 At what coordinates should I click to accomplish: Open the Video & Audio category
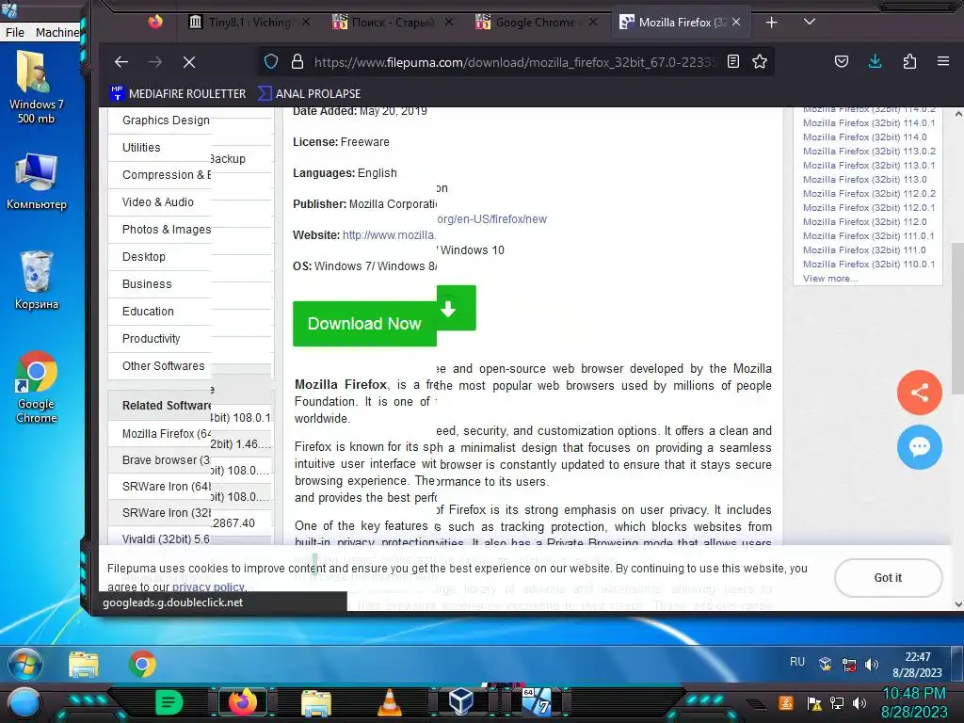(x=158, y=201)
